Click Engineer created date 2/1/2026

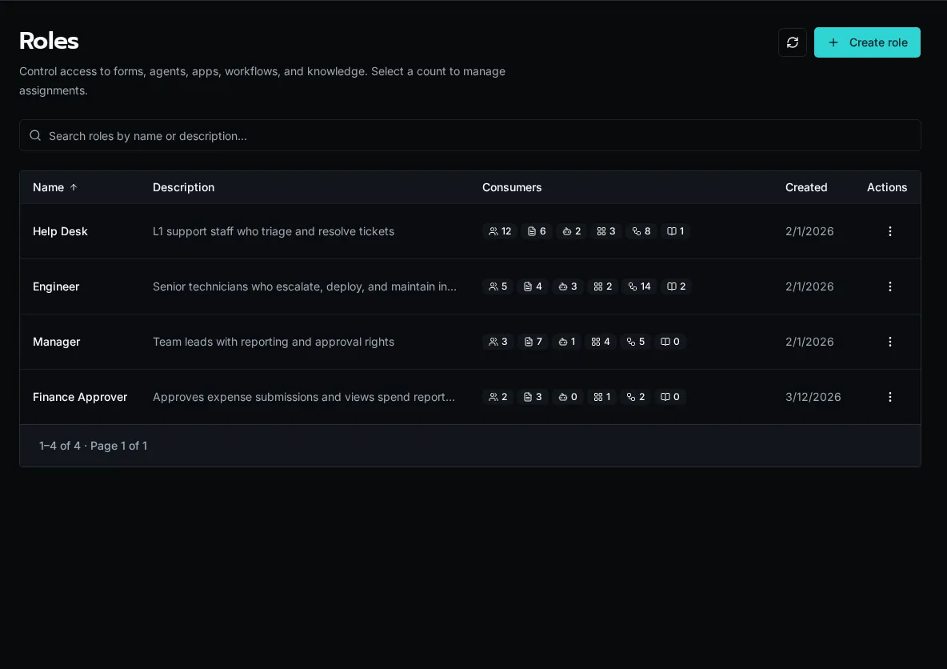pyautogui.click(x=809, y=286)
